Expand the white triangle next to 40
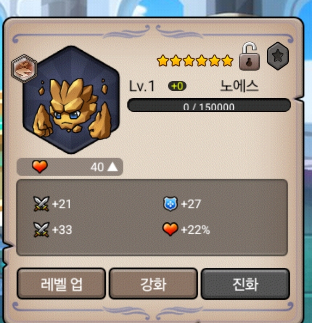This screenshot has width=312, height=323. 113,167
